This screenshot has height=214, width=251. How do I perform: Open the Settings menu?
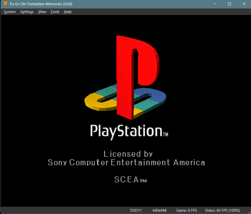(x=27, y=12)
